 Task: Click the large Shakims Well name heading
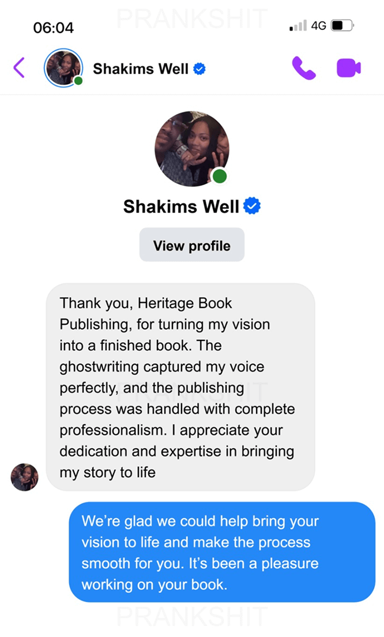(x=181, y=206)
